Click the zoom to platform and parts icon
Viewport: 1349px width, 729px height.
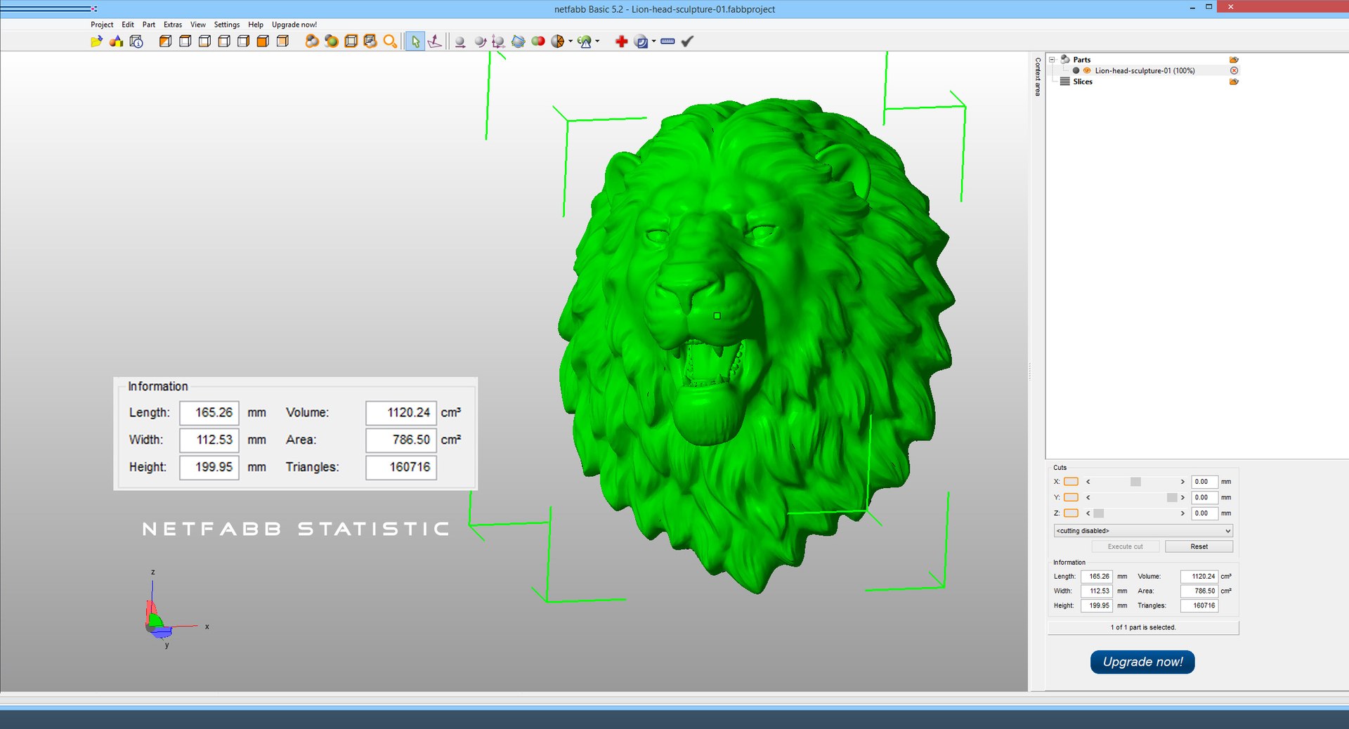(370, 41)
